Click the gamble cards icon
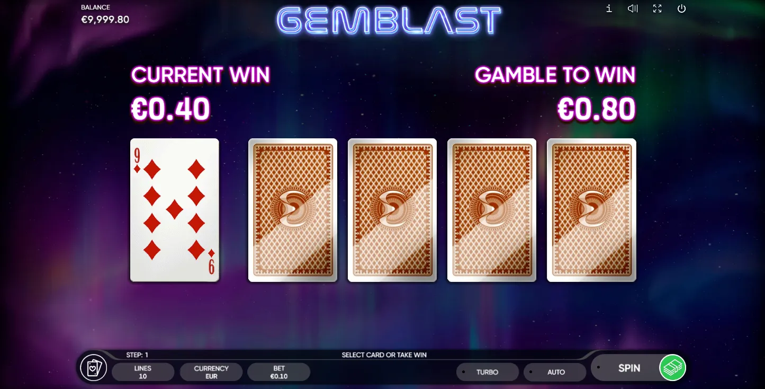 tap(94, 368)
